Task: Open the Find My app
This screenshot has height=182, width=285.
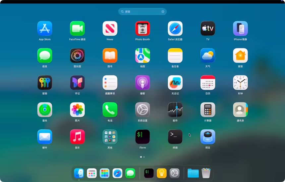Action: coord(45,110)
